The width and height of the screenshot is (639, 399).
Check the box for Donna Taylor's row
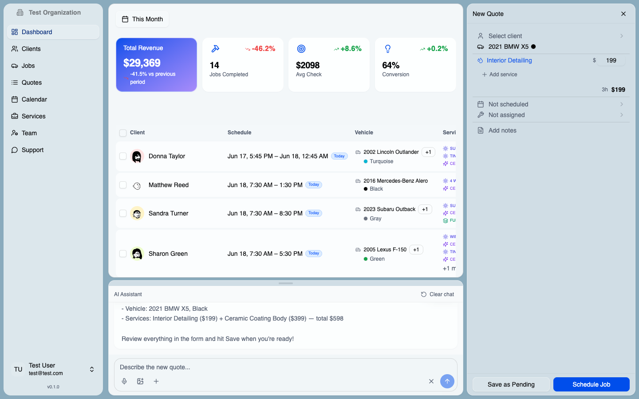click(x=123, y=156)
